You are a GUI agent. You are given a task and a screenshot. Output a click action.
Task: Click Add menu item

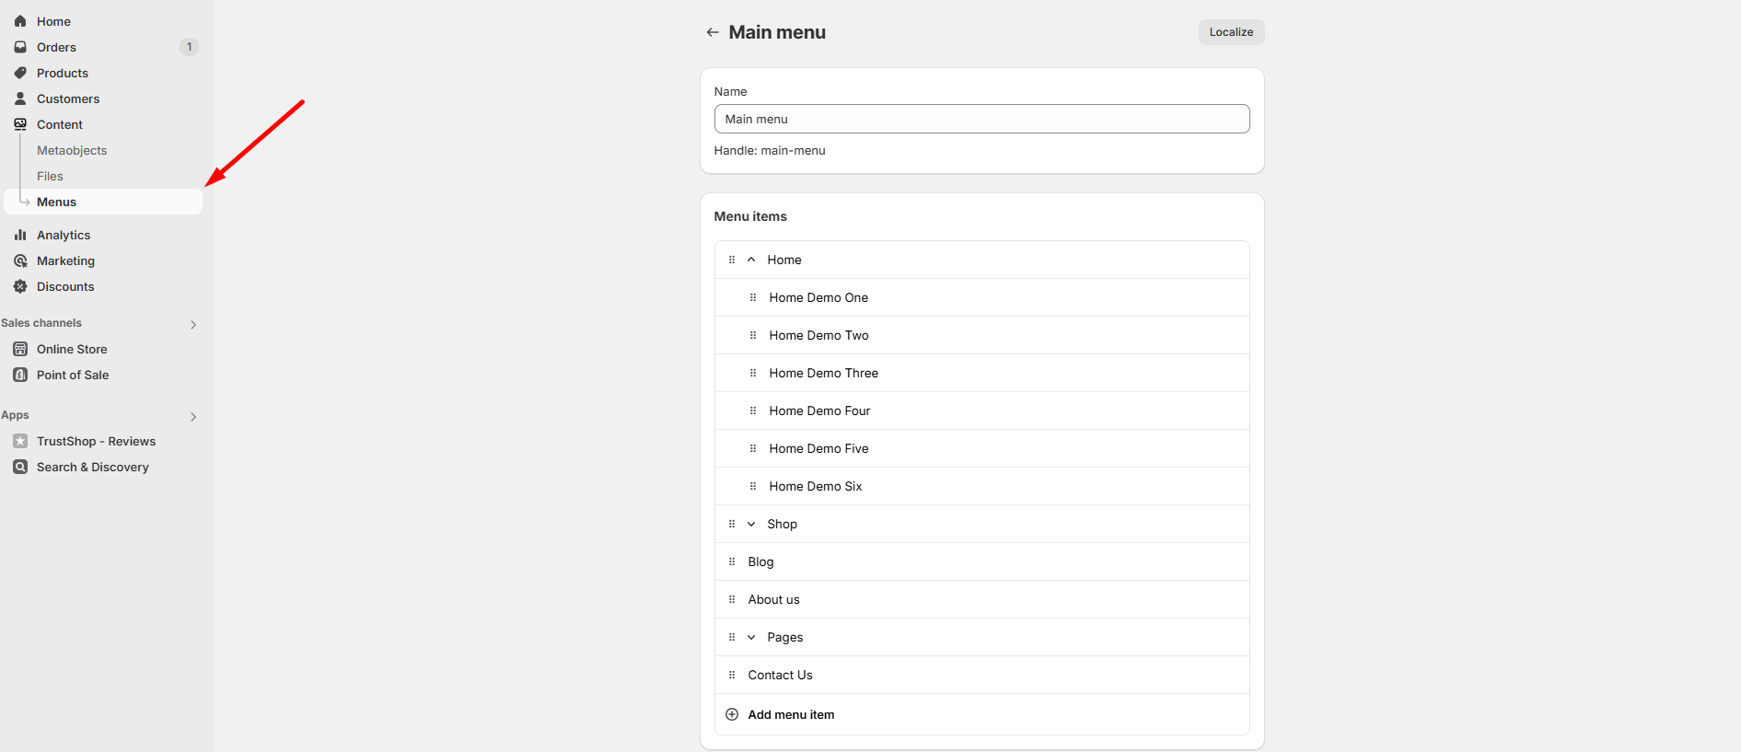coord(791,714)
